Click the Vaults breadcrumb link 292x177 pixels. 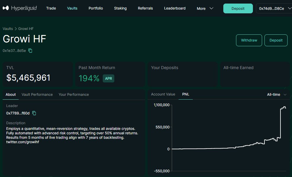tap(8, 29)
